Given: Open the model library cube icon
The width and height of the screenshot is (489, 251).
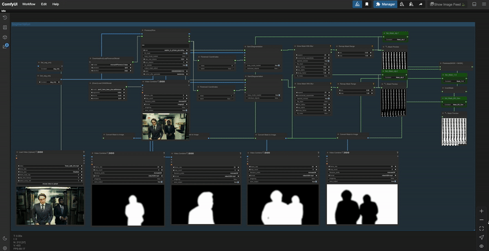Looking at the screenshot, I should click(x=5, y=37).
